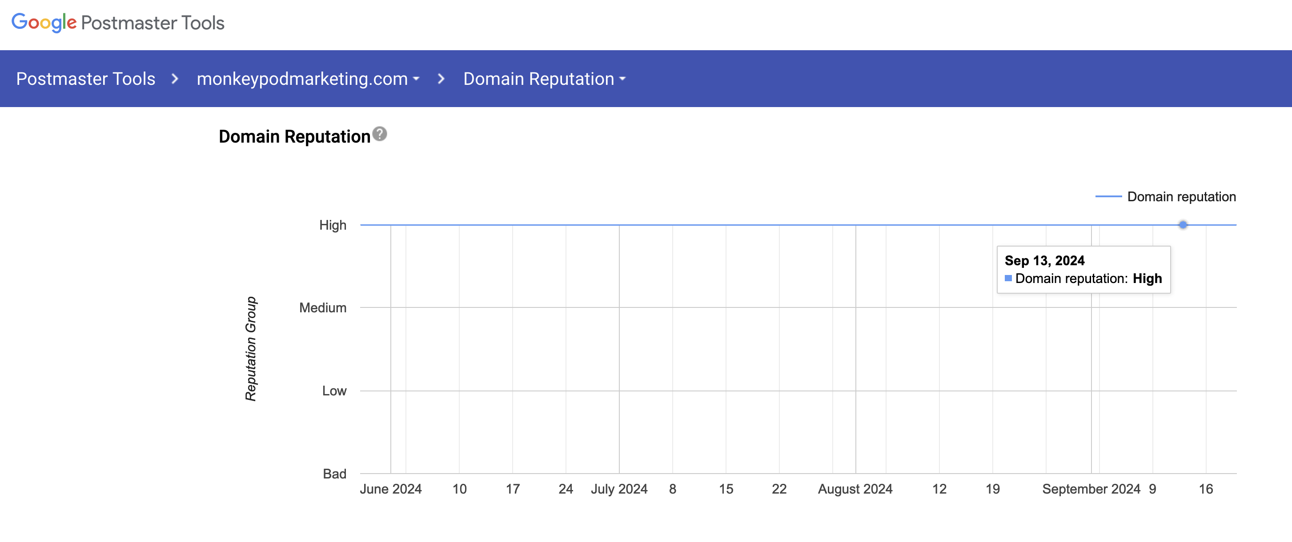1292x542 pixels.
Task: Click the Domain Reputation page heading
Action: coord(294,136)
